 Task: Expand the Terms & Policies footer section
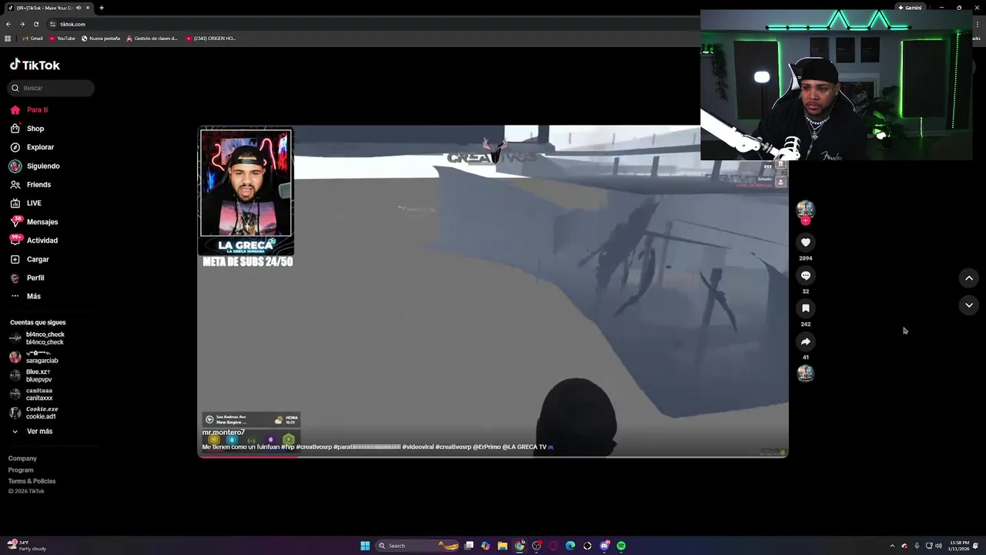click(32, 481)
